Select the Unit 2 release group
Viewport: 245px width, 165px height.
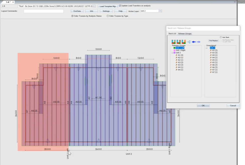pos(178,53)
